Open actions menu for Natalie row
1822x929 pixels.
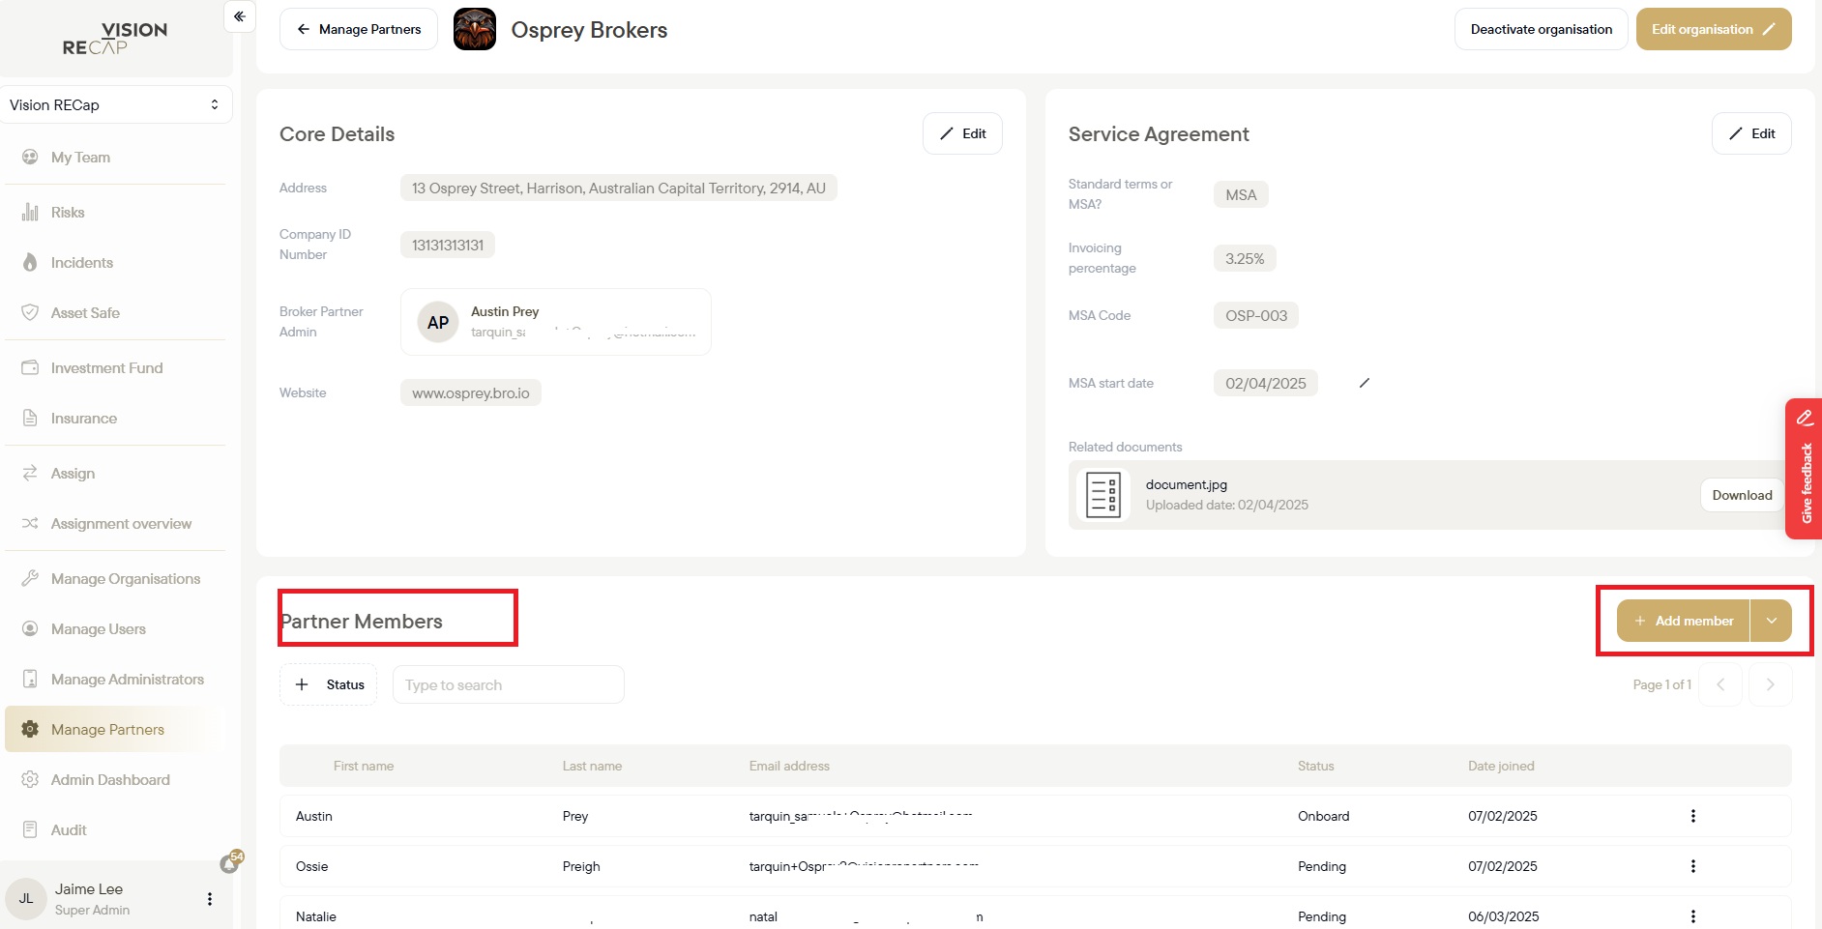[x=1693, y=916]
